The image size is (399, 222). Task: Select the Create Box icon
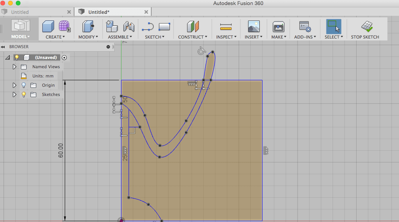point(48,27)
